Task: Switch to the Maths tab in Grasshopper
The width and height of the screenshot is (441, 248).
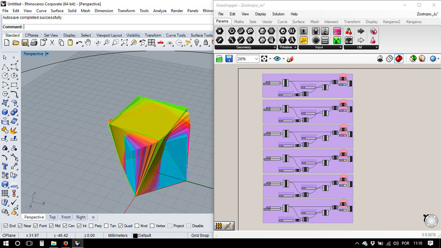Action: tap(239, 22)
